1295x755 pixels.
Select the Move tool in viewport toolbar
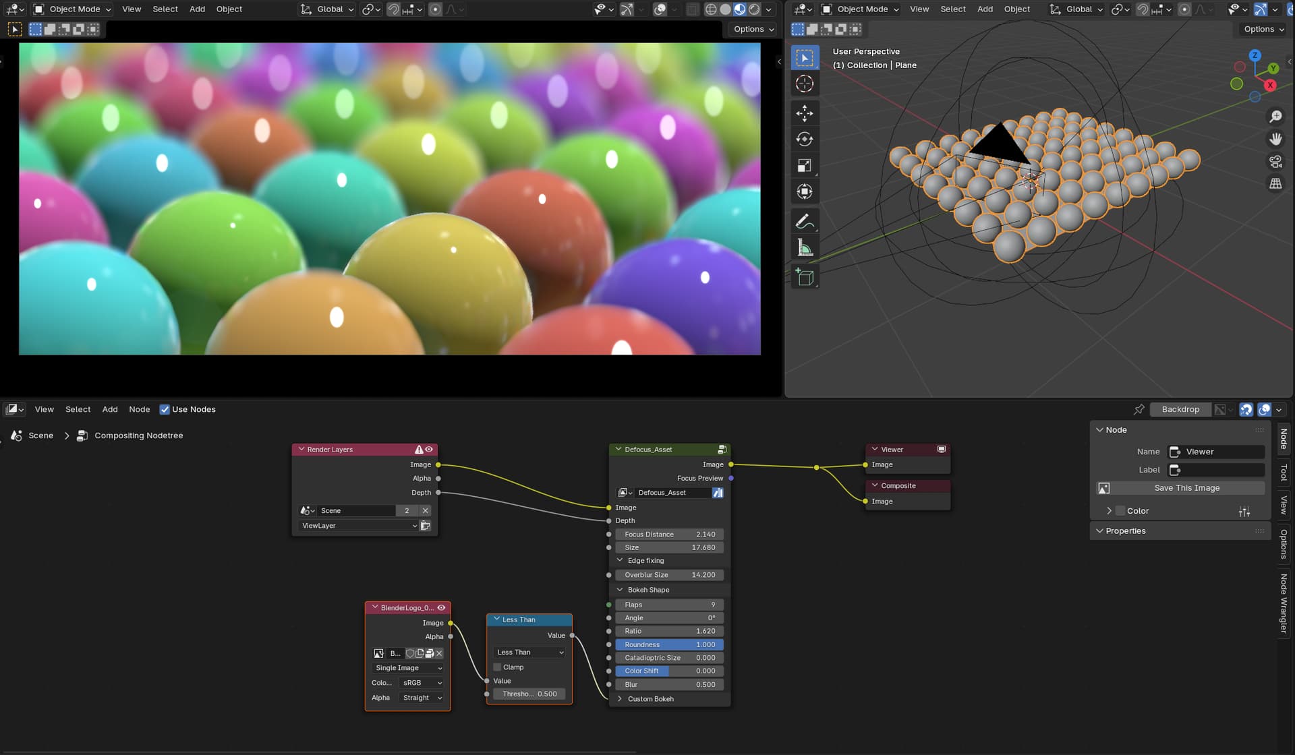click(805, 113)
